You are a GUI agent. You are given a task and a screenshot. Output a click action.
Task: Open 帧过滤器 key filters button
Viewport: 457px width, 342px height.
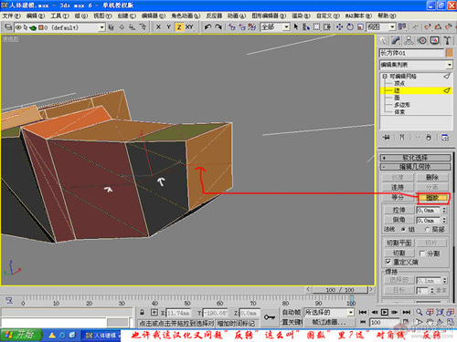329,322
